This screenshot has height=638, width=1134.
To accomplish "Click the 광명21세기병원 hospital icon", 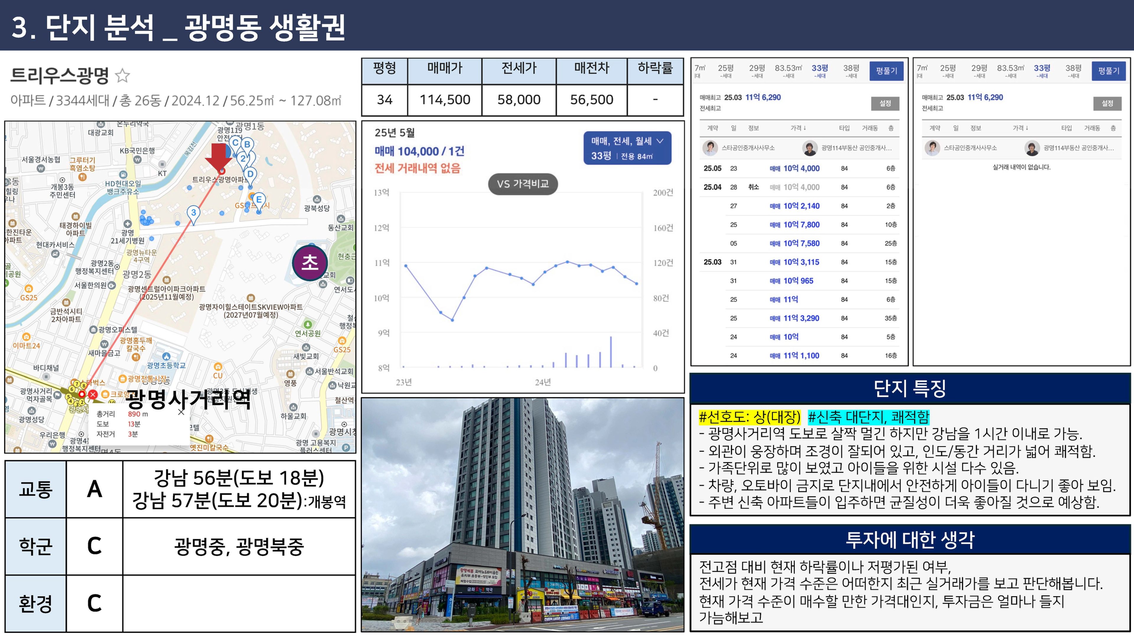I will (x=128, y=224).
